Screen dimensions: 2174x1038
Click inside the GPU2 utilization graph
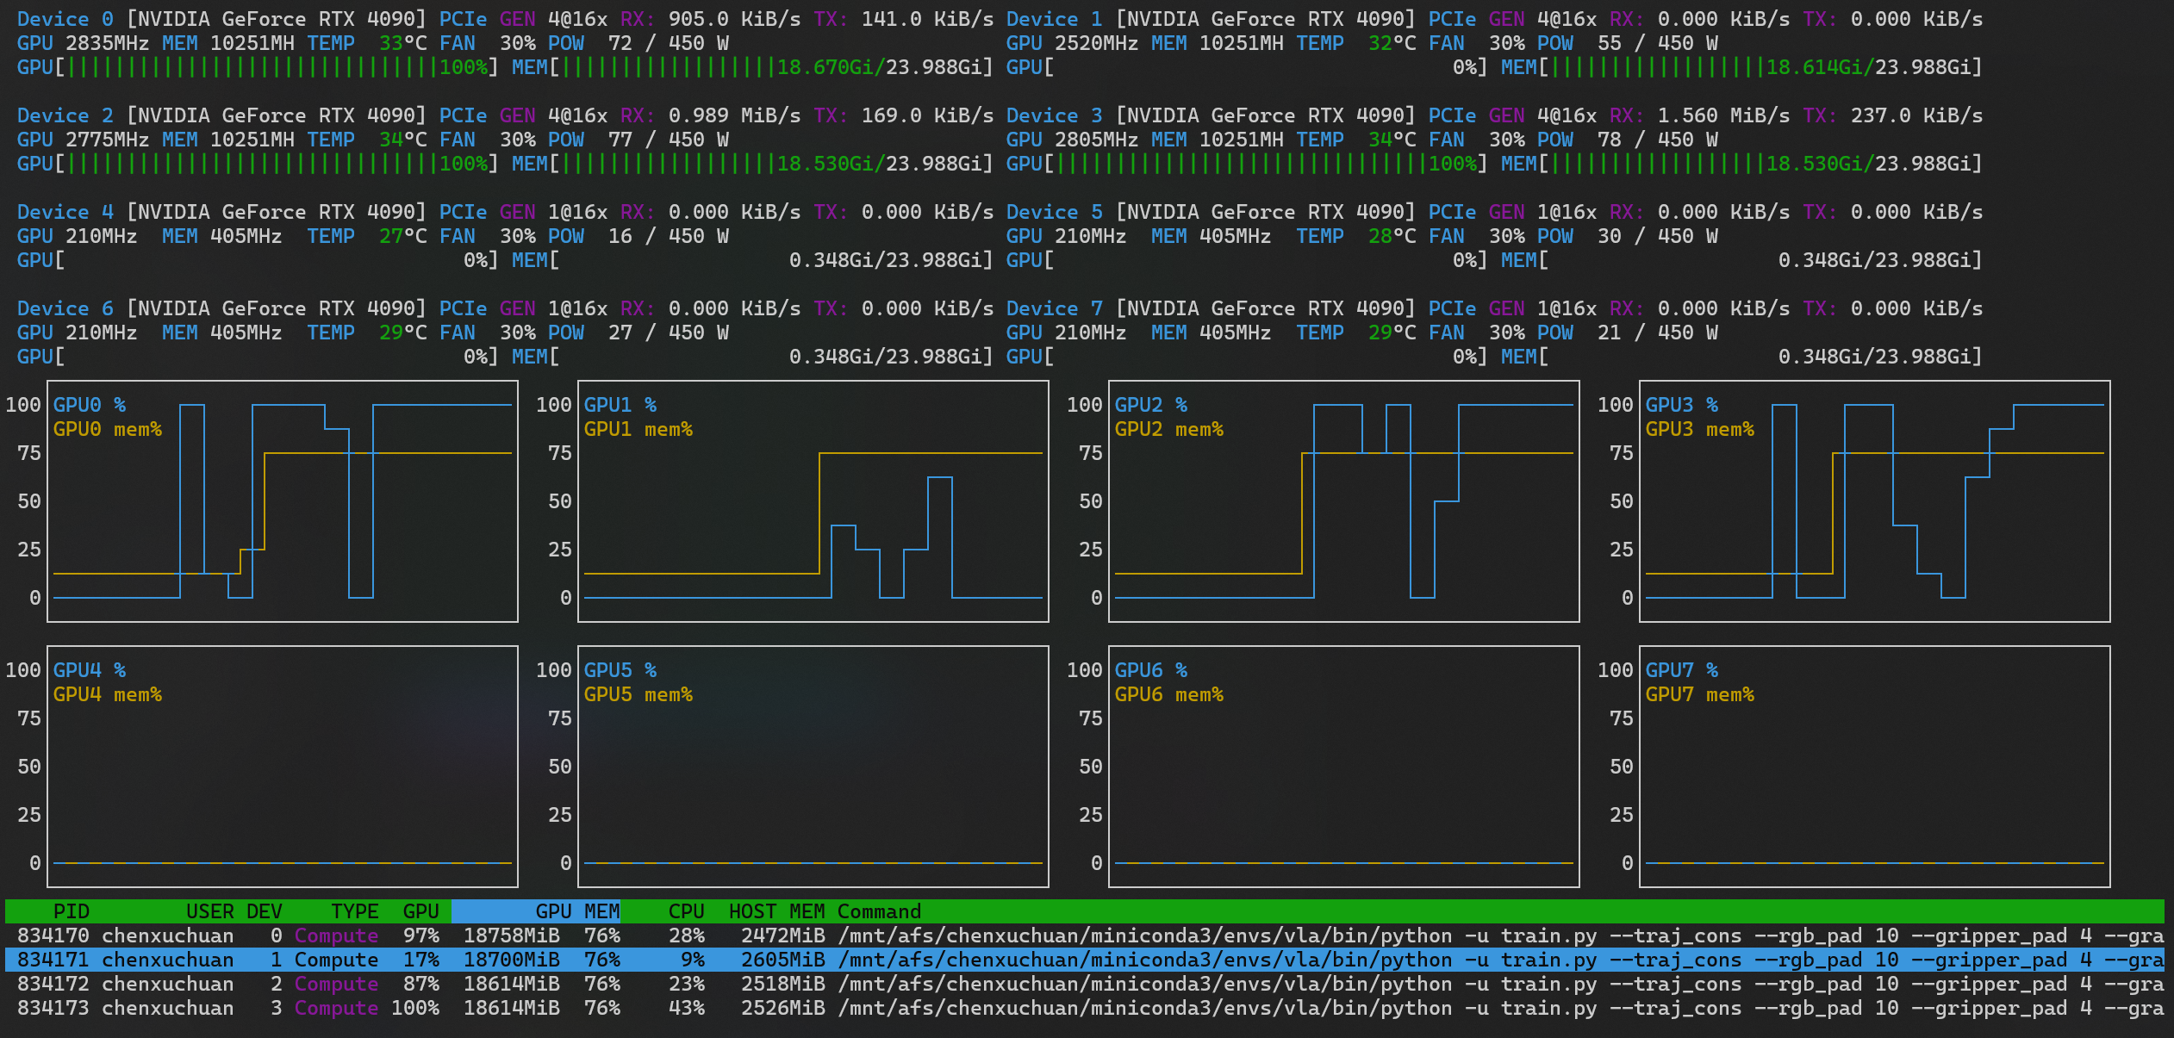point(1344,517)
